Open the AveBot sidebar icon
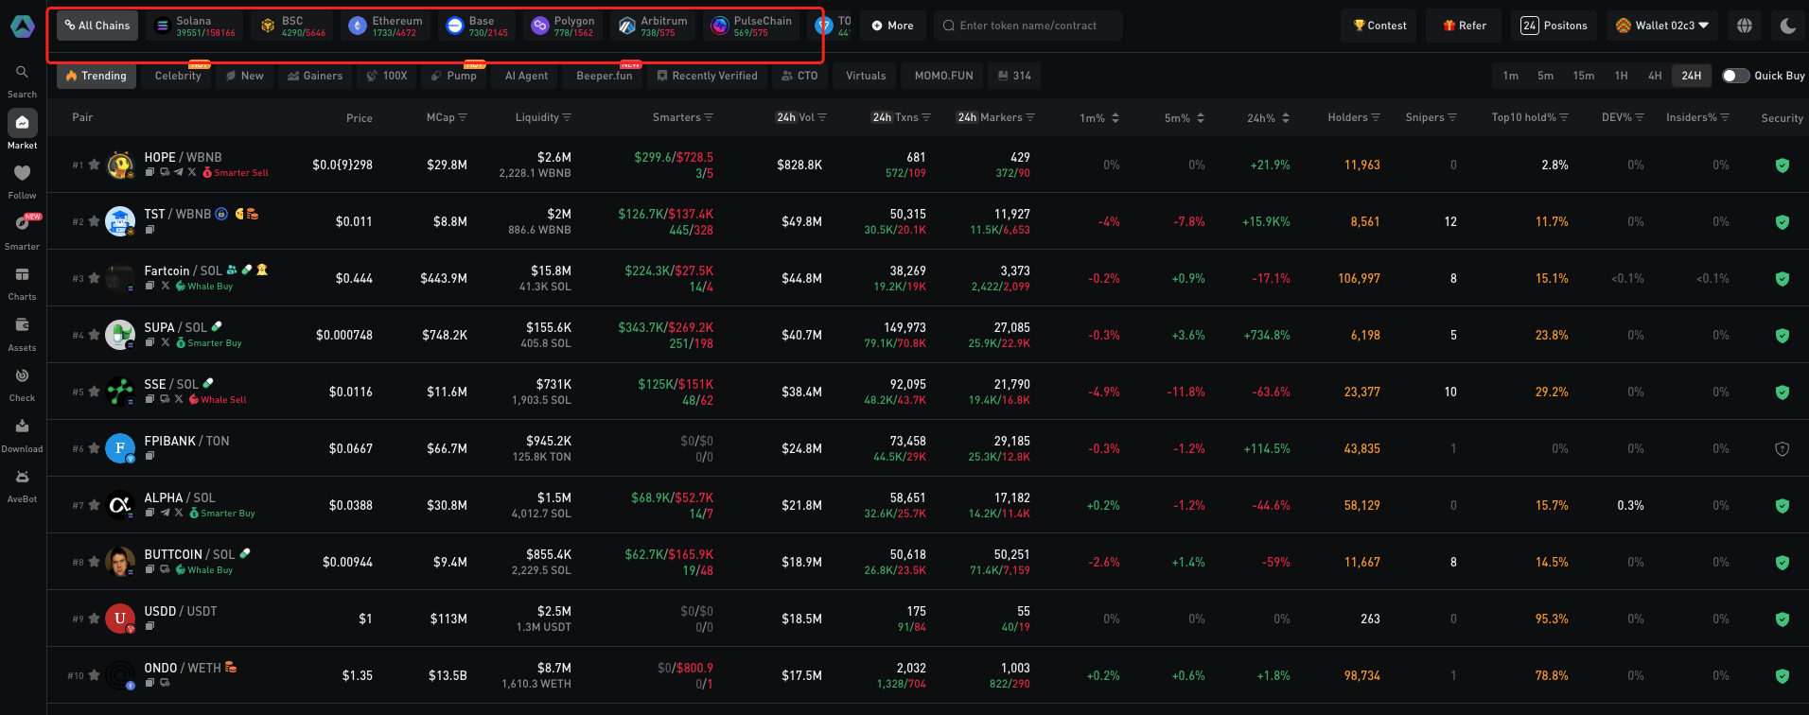The image size is (1809, 715). point(22,478)
